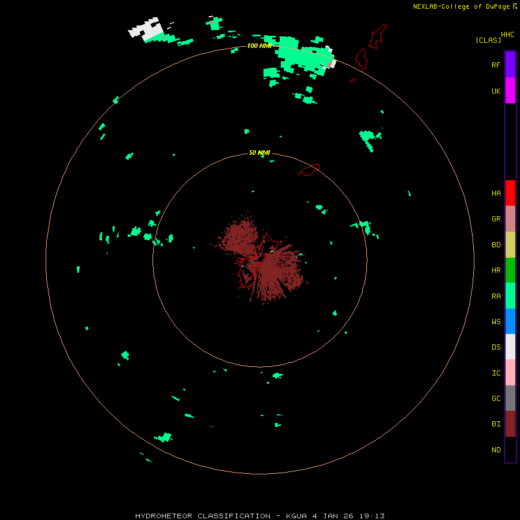Click the HHC product label
Screen dimensions: 520x520
[x=507, y=35]
